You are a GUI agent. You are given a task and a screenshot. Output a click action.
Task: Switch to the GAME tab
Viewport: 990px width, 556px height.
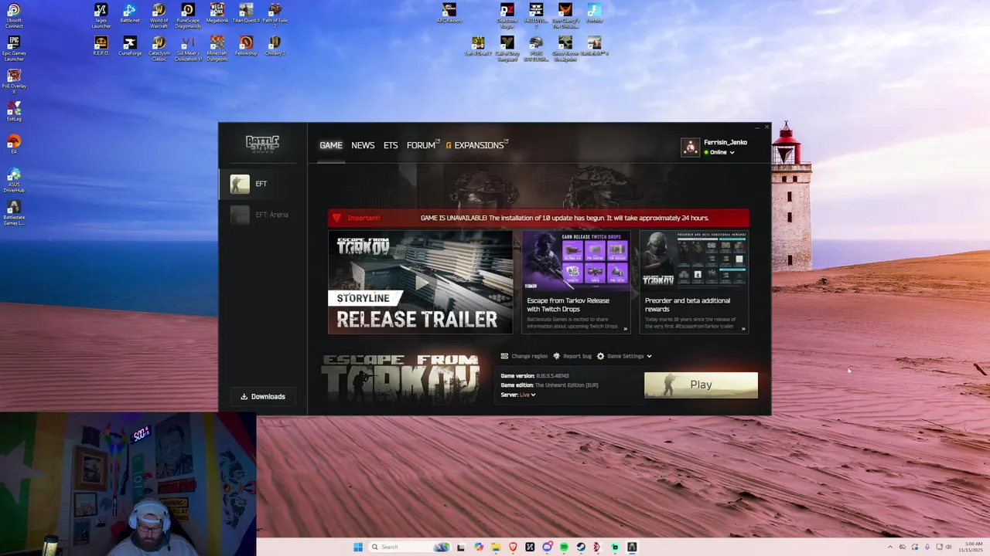click(331, 145)
